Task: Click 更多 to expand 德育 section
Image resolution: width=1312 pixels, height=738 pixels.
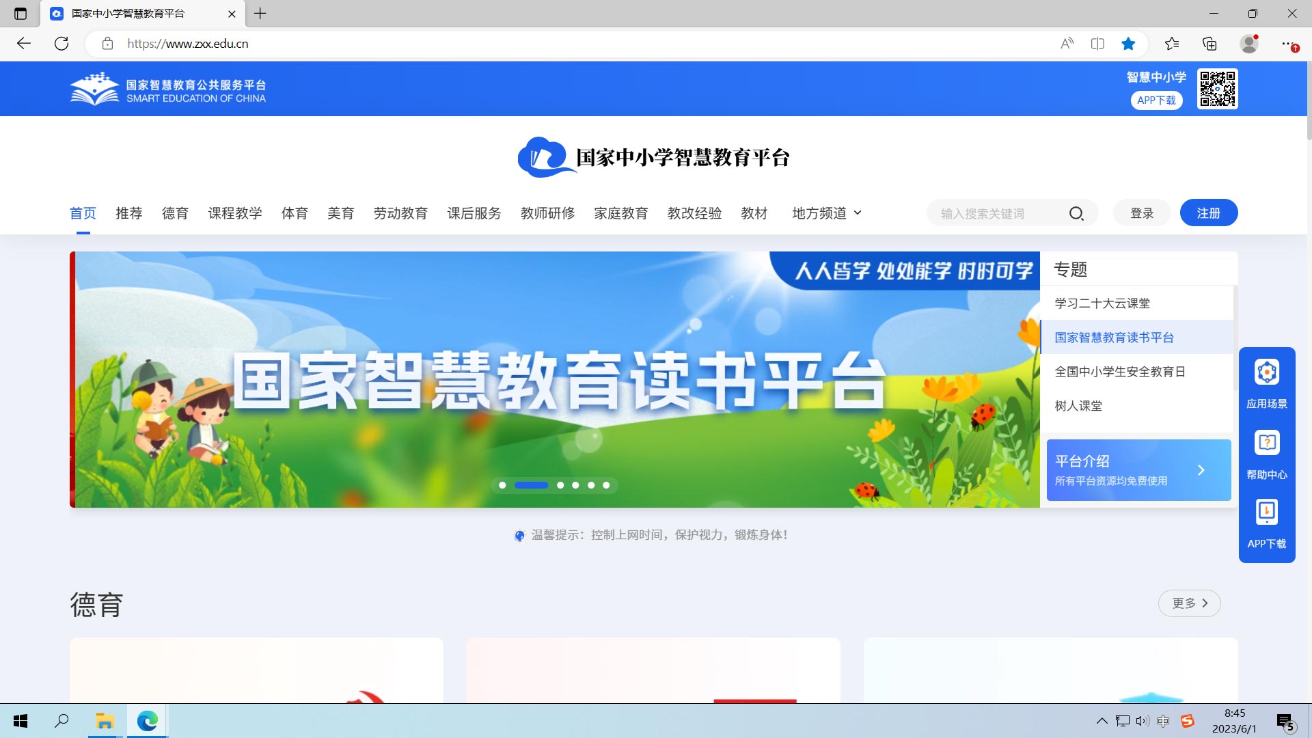Action: [1189, 603]
